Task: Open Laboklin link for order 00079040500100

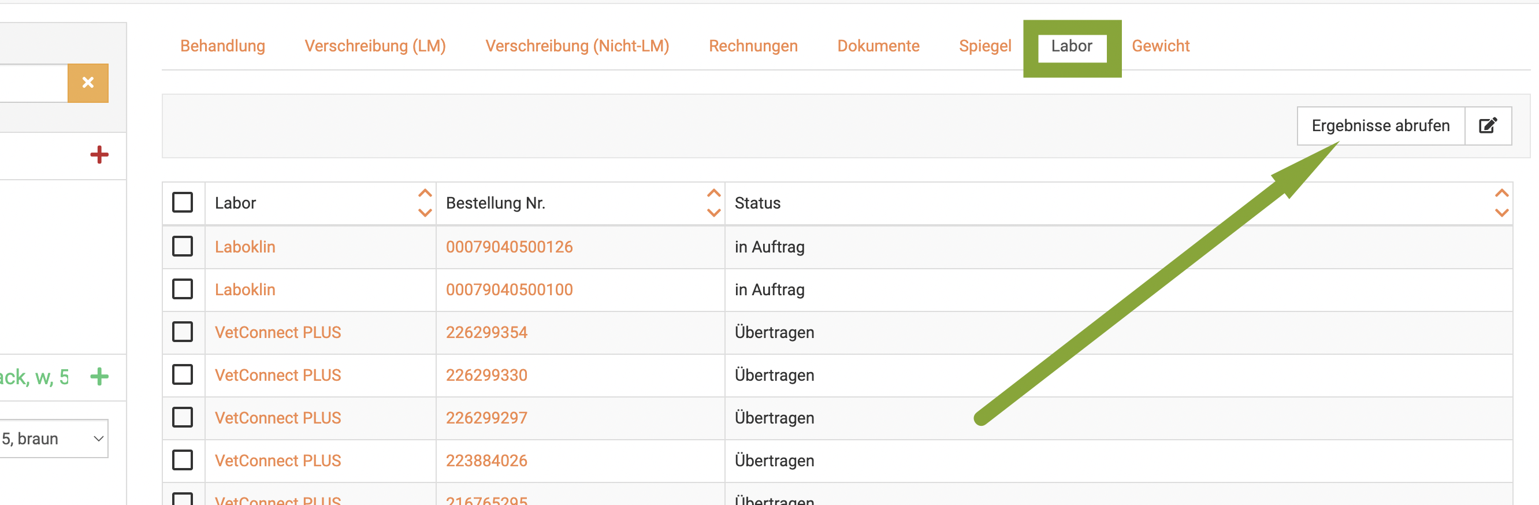Action: pos(245,289)
